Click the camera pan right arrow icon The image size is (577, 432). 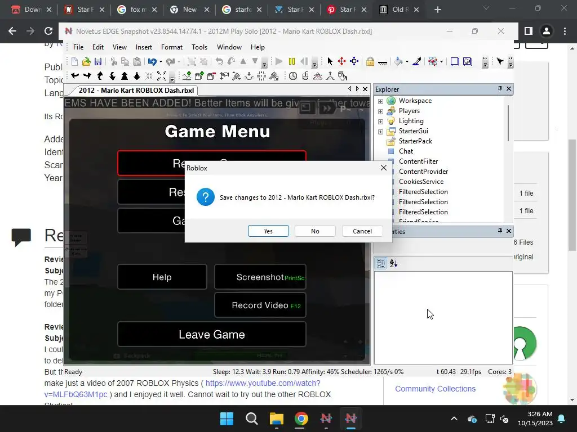tap(87, 76)
